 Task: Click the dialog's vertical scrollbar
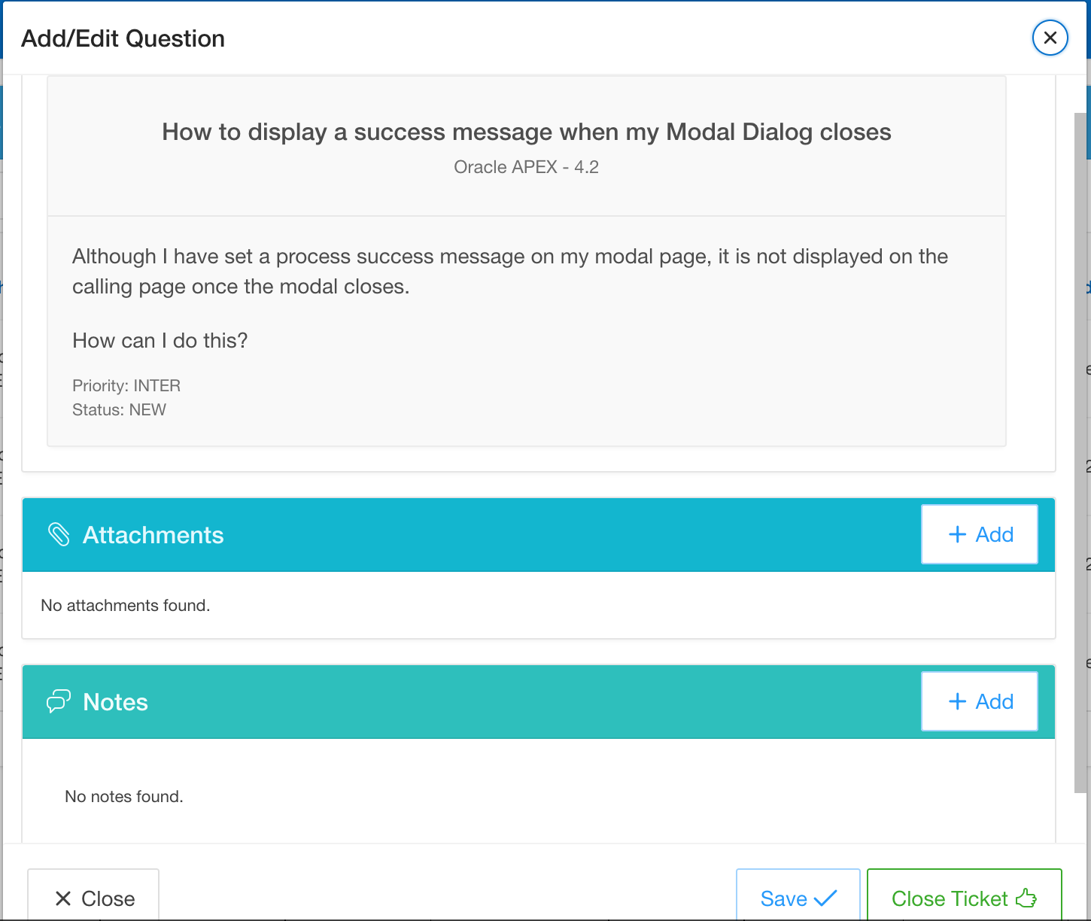coord(1081,451)
